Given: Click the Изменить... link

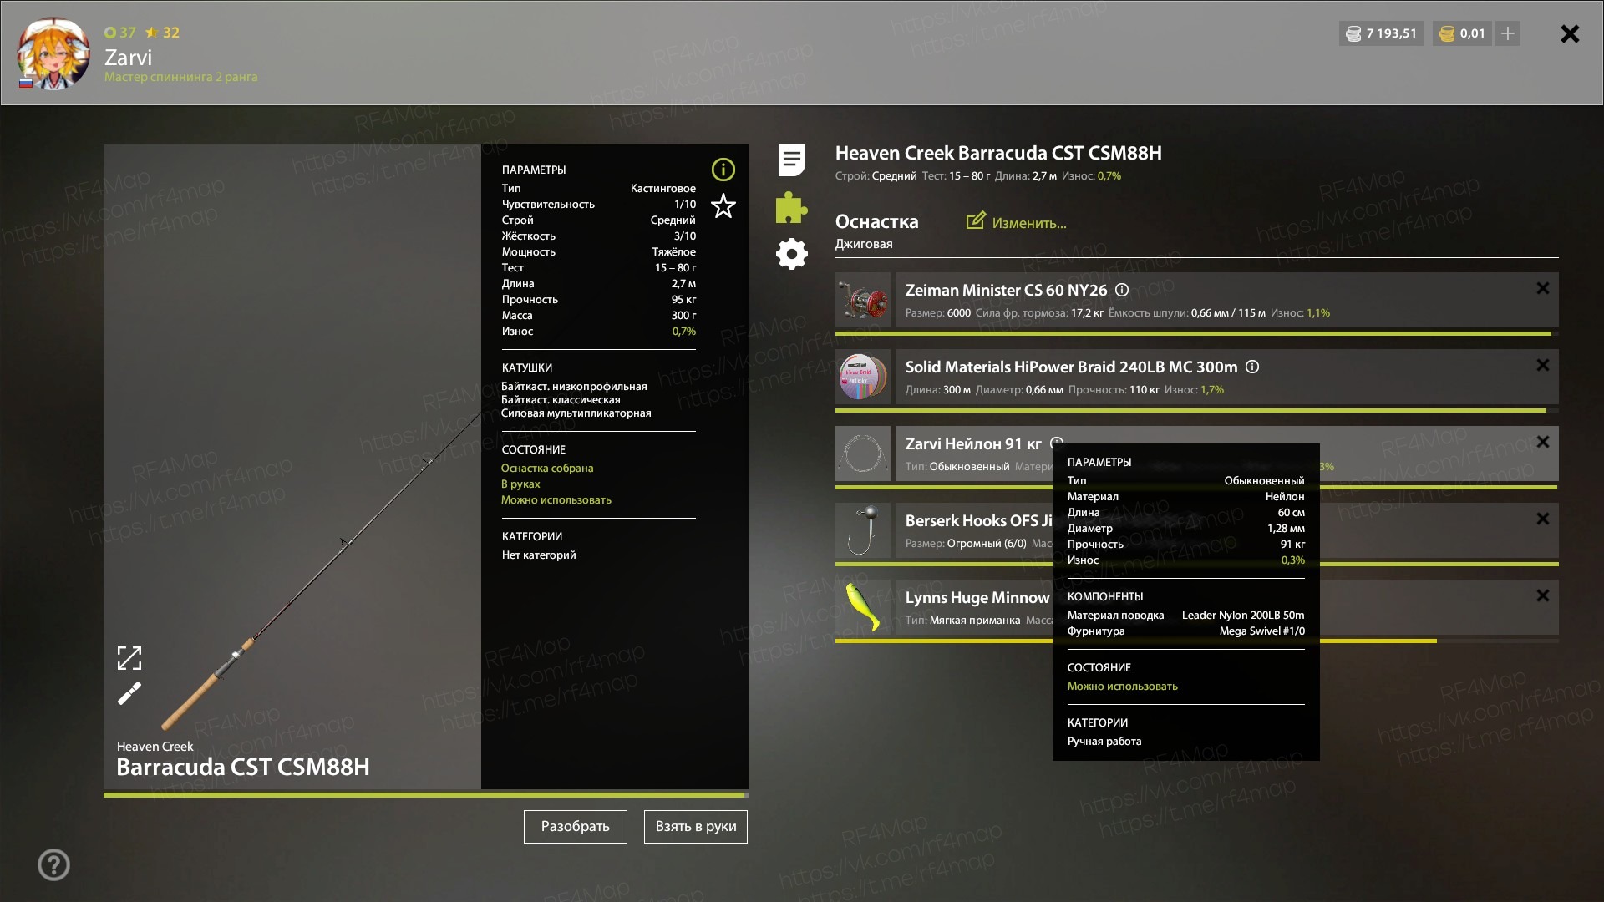Looking at the screenshot, I should 1028,223.
